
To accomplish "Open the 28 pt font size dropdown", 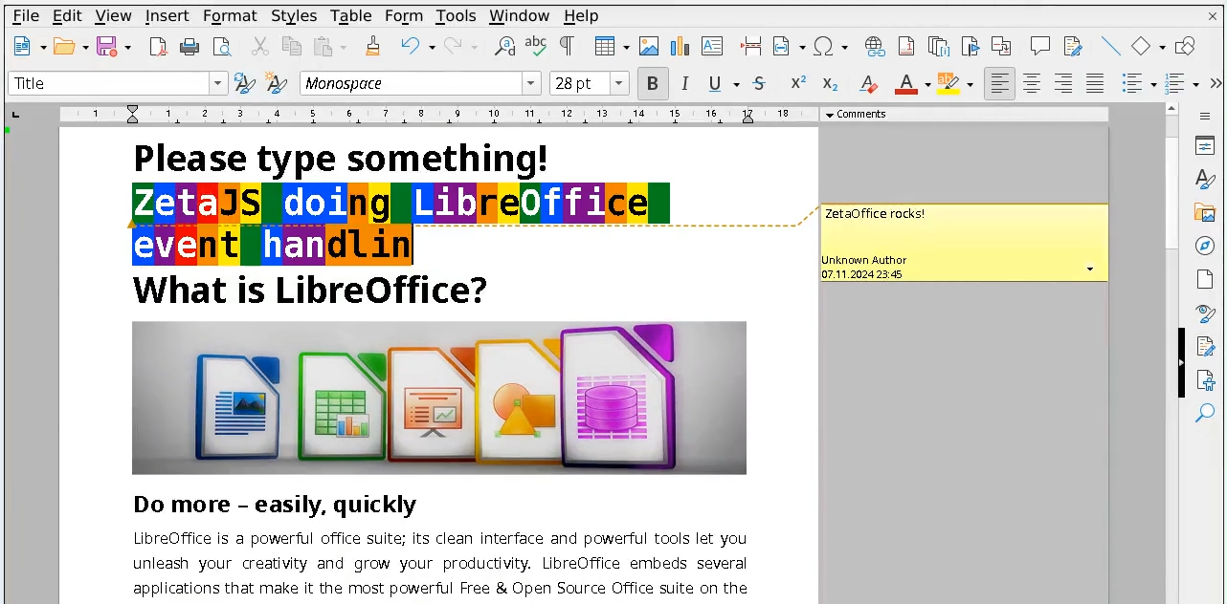I will pyautogui.click(x=619, y=84).
